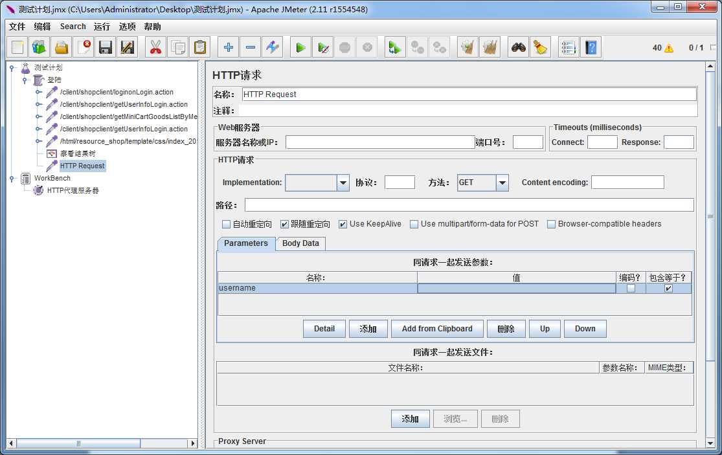
Task: Uncheck the Use KeepAlive checkbox
Action: point(343,225)
